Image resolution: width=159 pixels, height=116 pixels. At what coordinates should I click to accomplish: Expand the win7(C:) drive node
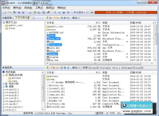tap(4, 90)
